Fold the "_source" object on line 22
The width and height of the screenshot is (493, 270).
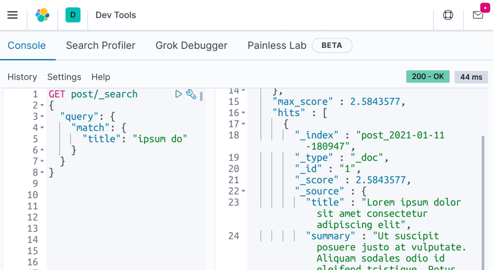point(244,191)
